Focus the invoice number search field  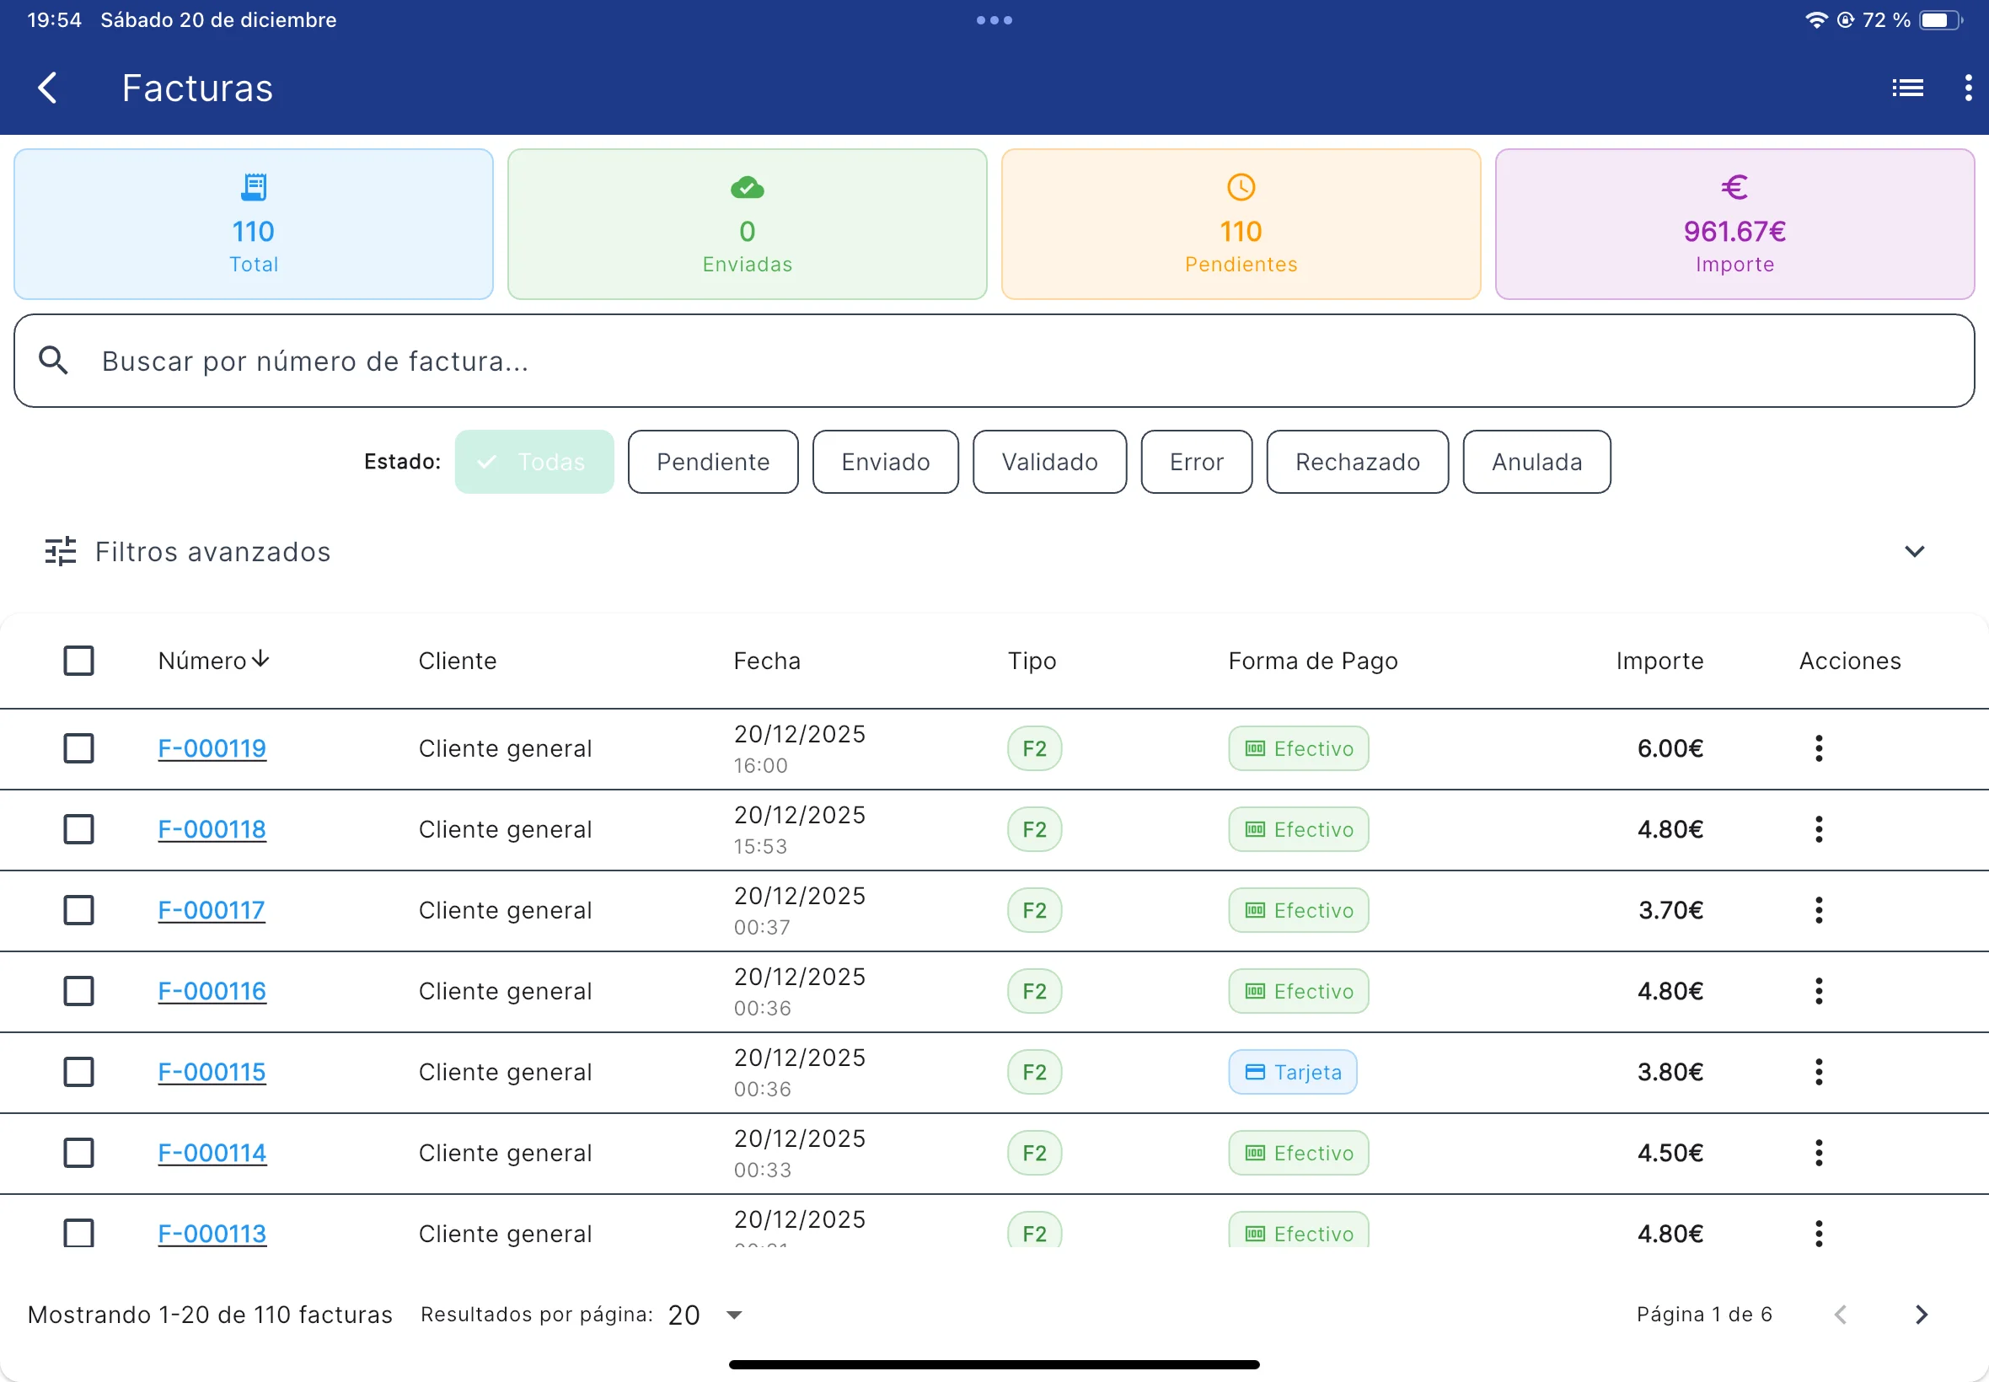(x=996, y=360)
